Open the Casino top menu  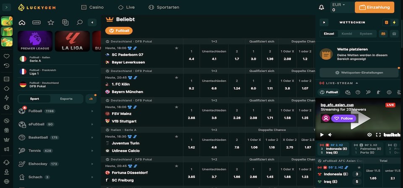(x=92, y=8)
